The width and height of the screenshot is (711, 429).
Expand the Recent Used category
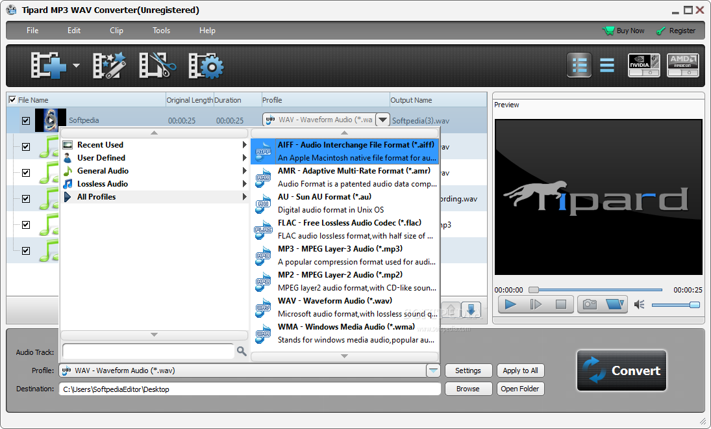pyautogui.click(x=154, y=145)
